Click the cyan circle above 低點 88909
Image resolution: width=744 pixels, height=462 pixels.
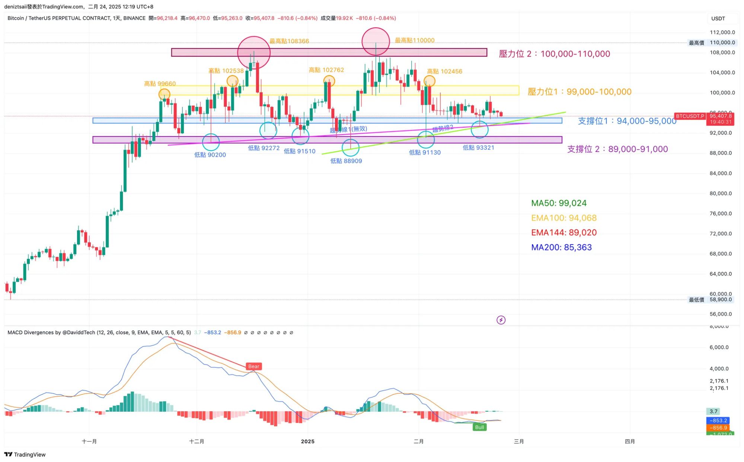350,148
